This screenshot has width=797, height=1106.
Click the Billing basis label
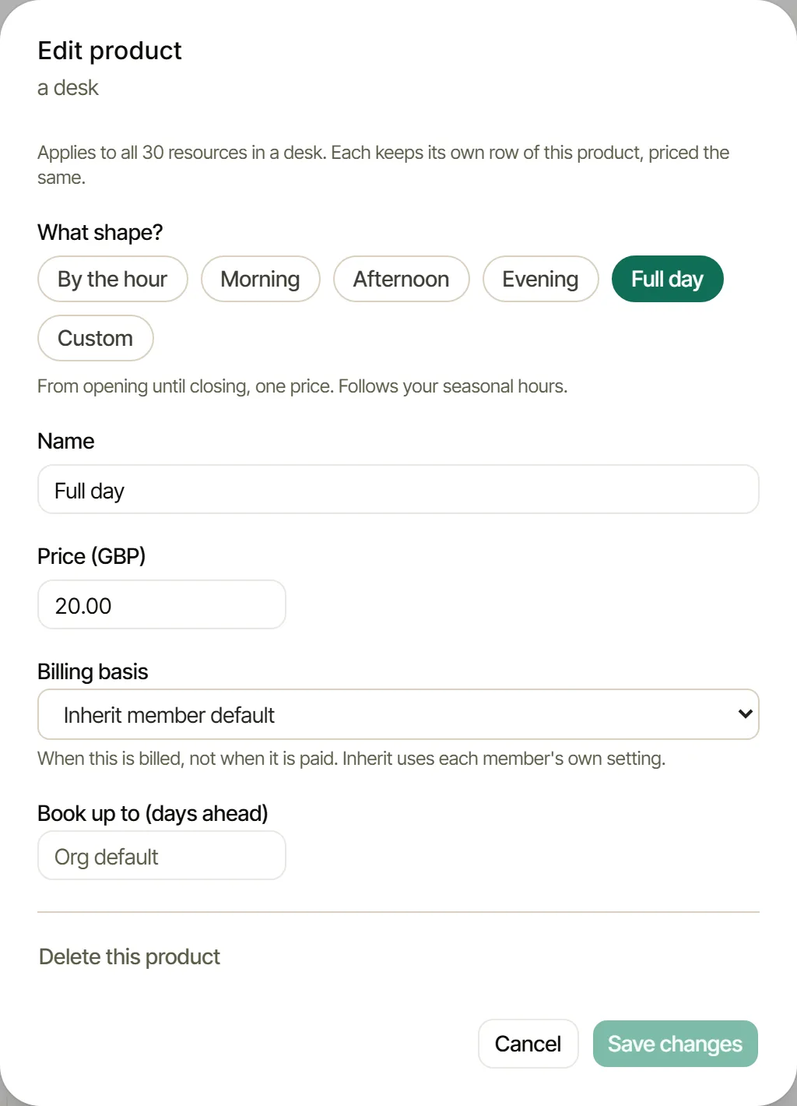[x=93, y=671]
